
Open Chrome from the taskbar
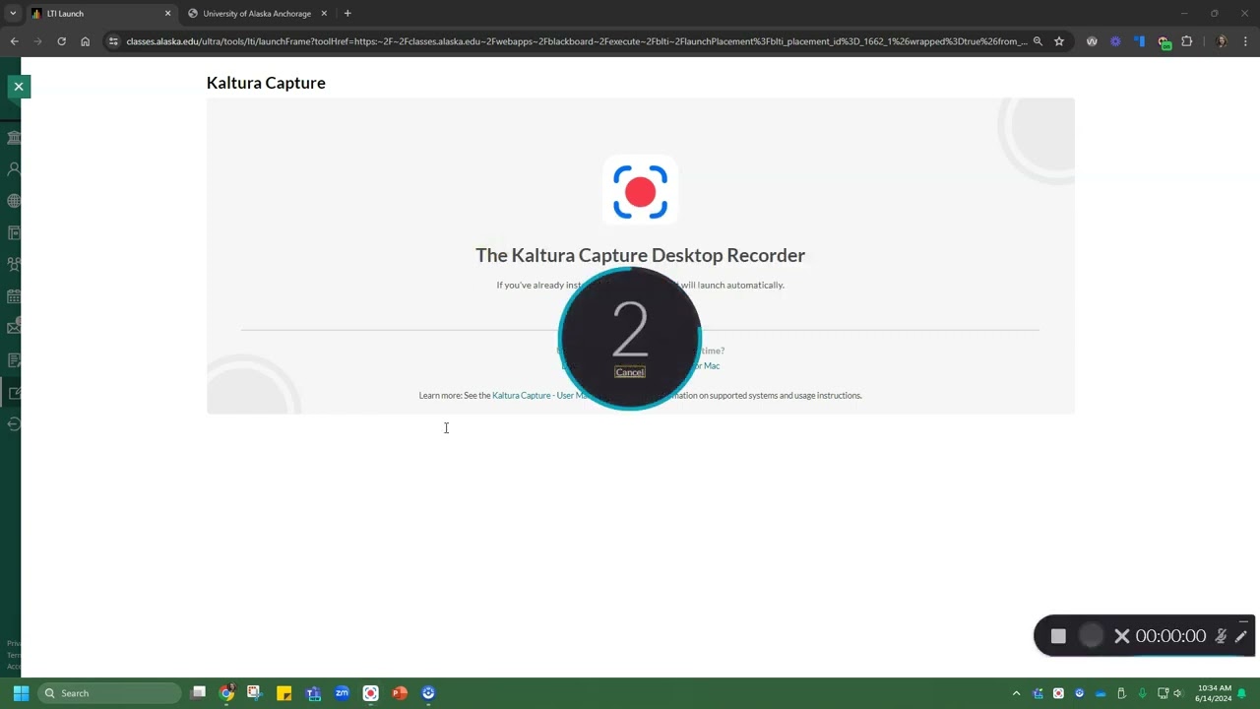point(226,693)
